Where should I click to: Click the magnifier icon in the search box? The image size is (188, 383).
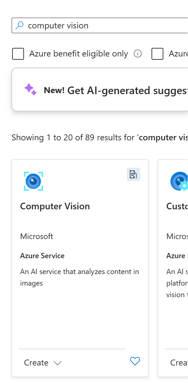click(19, 25)
